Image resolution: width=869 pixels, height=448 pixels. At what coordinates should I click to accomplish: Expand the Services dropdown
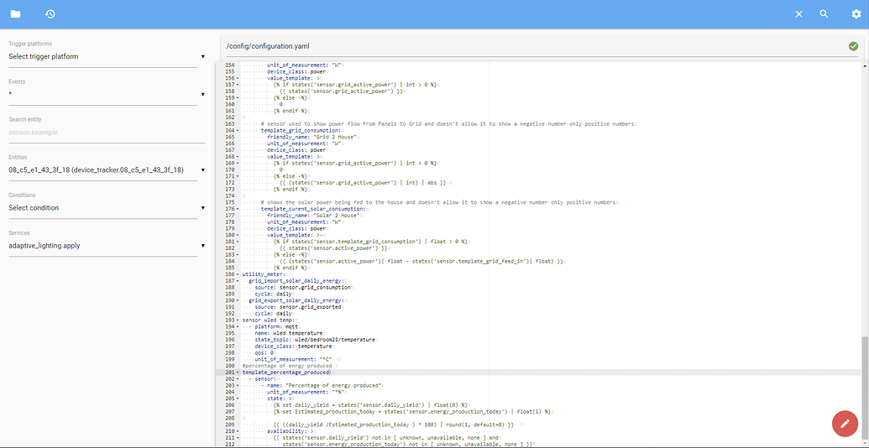point(107,246)
